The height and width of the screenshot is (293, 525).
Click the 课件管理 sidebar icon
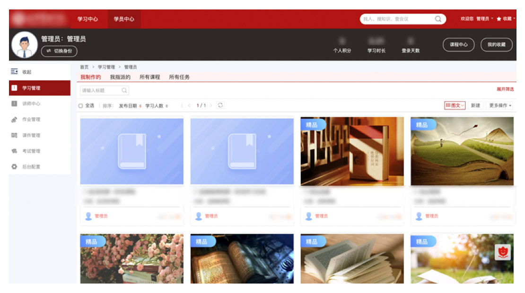[14, 135]
